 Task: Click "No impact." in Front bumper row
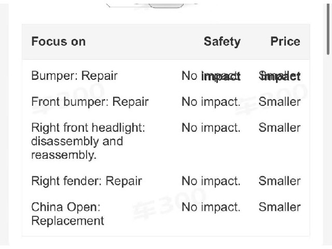[211, 102]
